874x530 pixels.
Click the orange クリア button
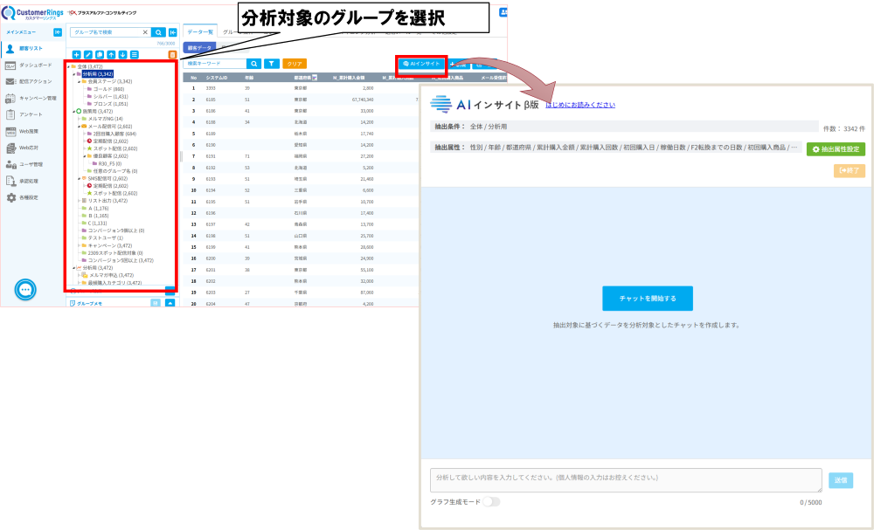[x=295, y=64]
